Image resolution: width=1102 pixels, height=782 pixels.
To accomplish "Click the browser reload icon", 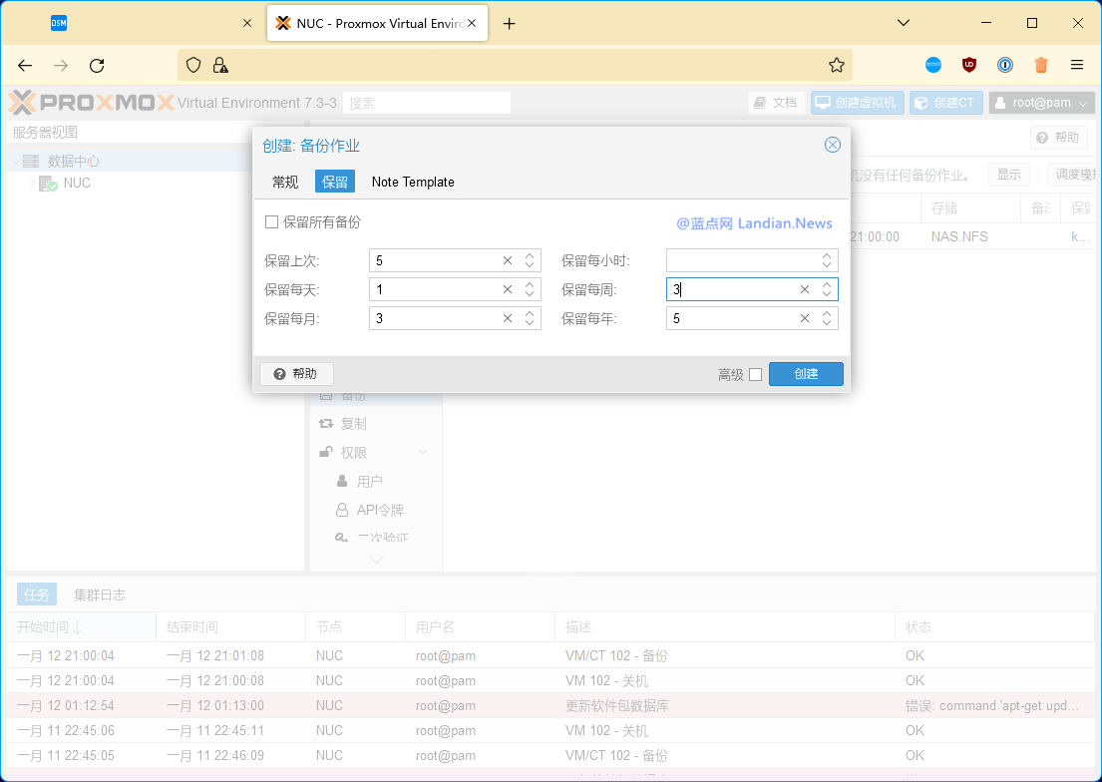I will pyautogui.click(x=97, y=66).
